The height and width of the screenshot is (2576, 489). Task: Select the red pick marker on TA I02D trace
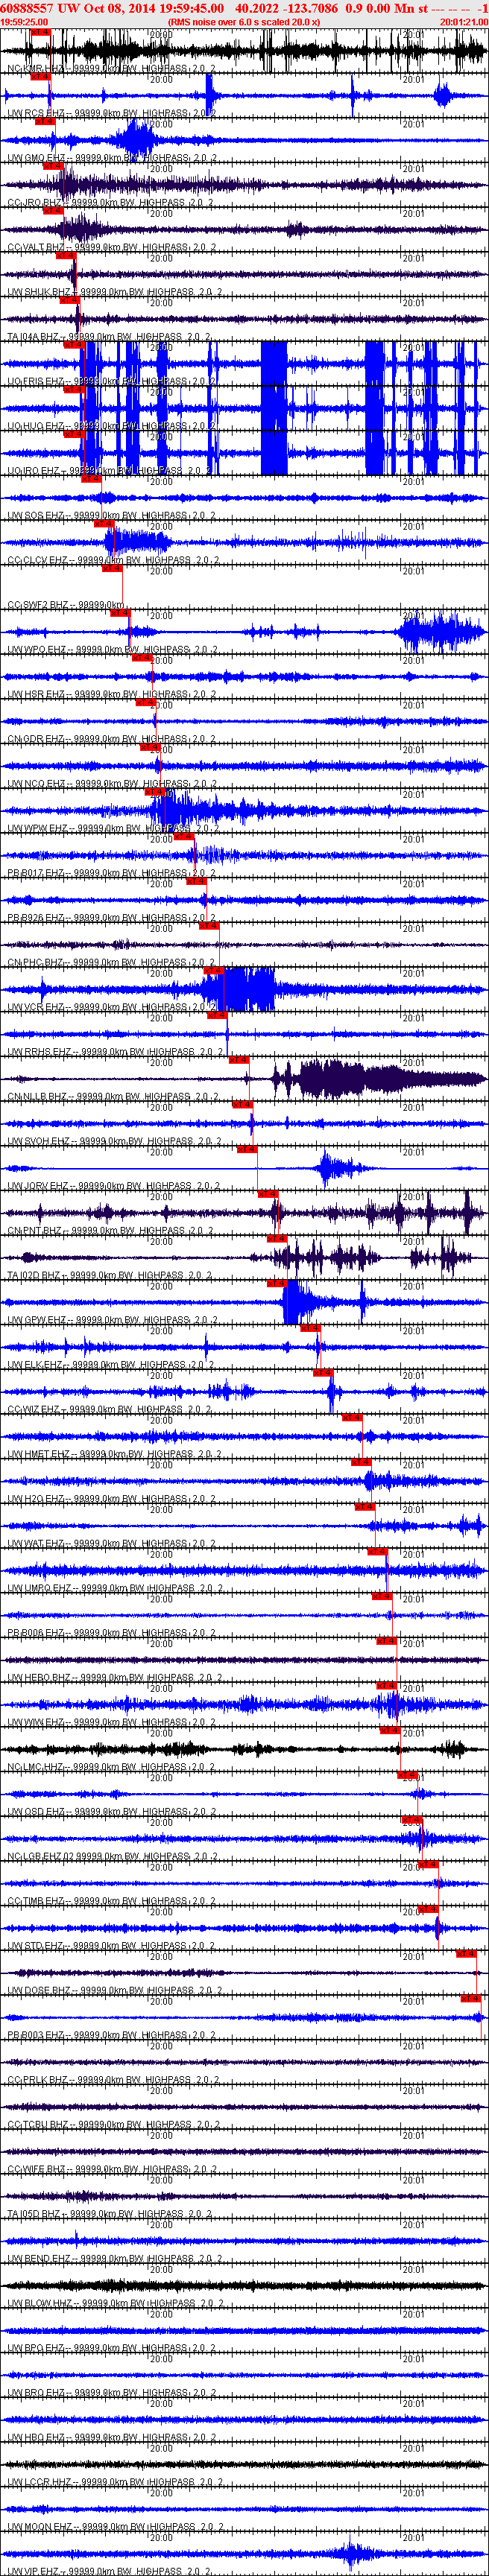pyautogui.click(x=277, y=1239)
